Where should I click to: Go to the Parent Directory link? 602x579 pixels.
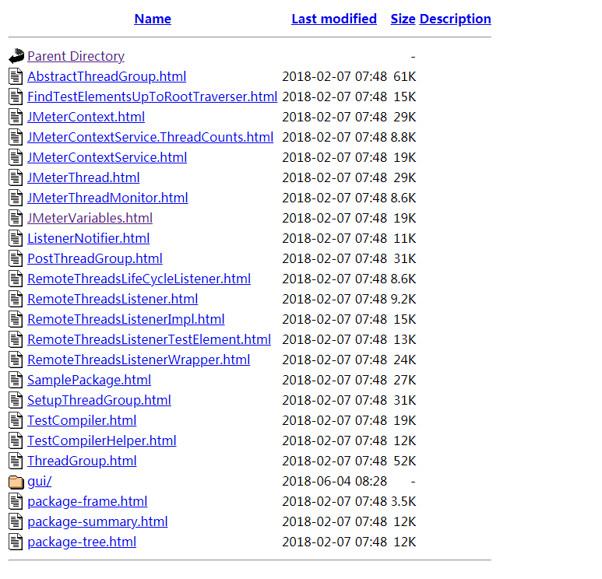click(76, 56)
